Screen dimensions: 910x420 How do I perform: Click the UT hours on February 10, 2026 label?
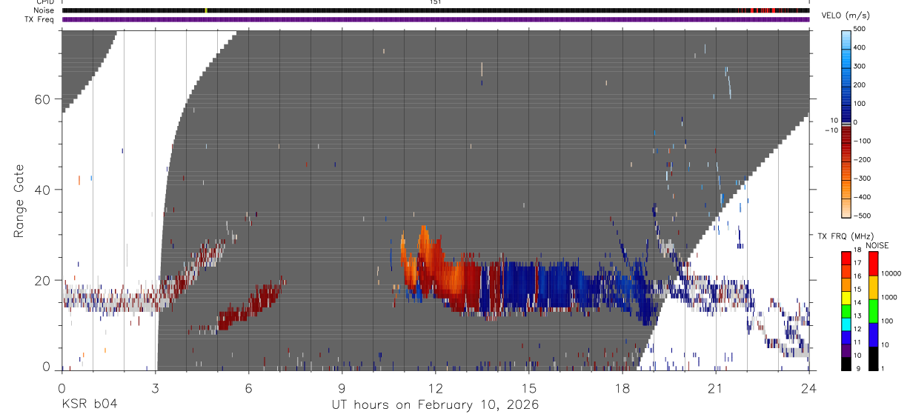[x=435, y=405]
